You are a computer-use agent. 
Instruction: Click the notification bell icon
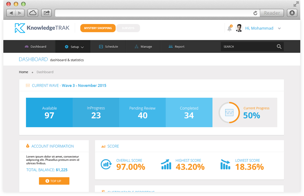coord(229,29)
